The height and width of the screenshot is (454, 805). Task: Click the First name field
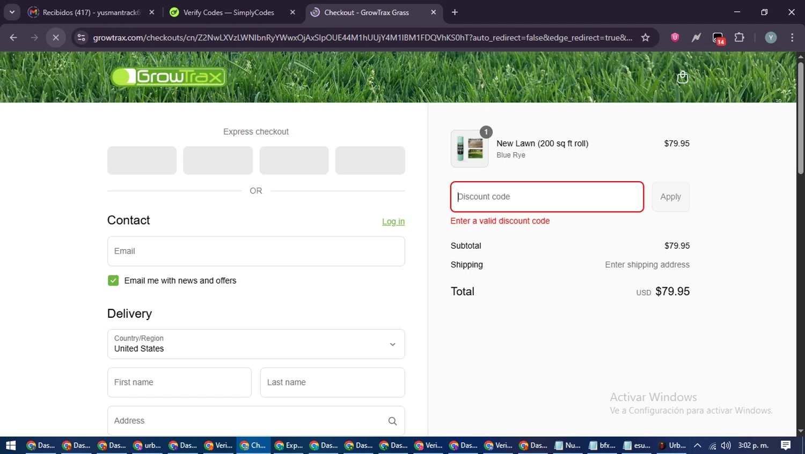point(179,383)
